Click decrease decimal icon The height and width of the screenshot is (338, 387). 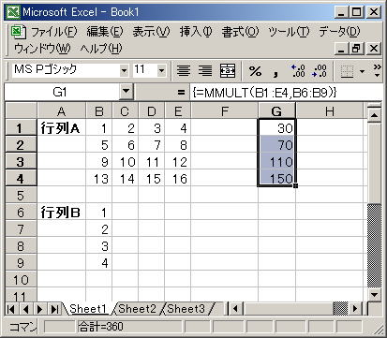pyautogui.click(x=320, y=71)
